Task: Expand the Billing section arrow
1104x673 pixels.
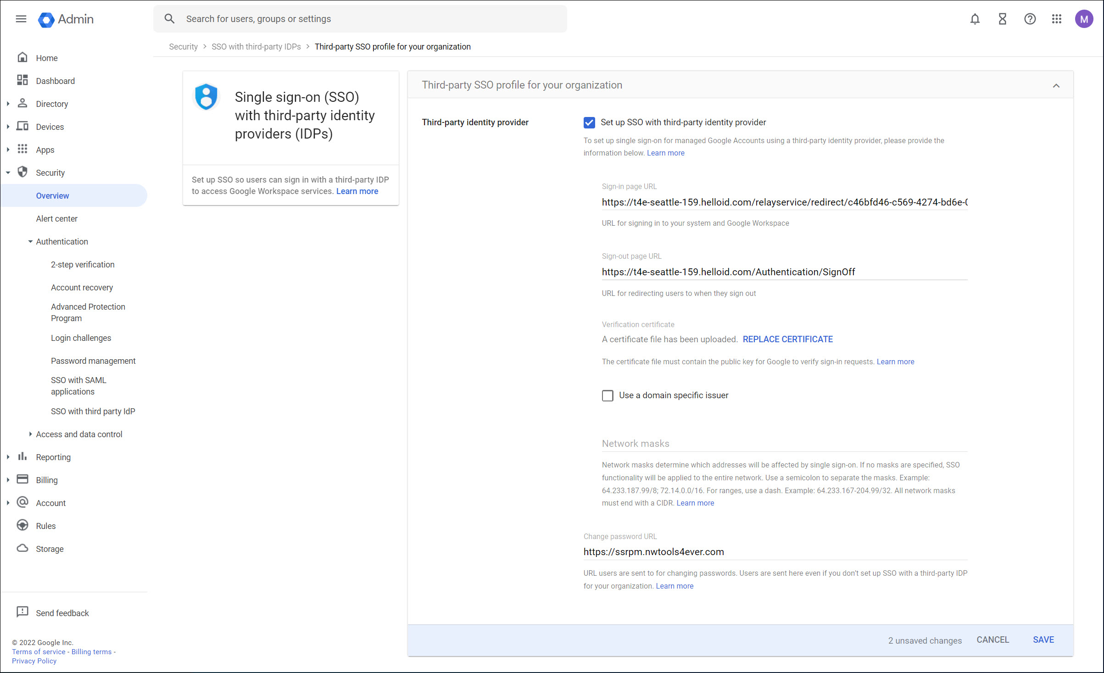Action: click(8, 480)
